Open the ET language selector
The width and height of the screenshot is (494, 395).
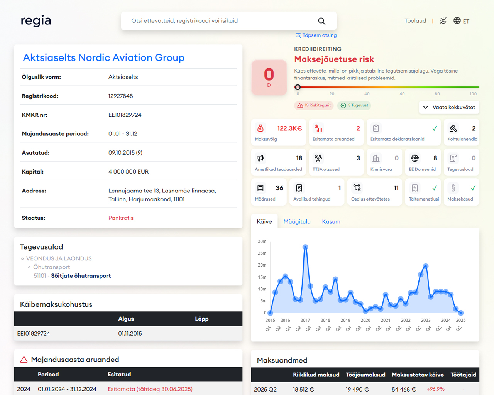pyautogui.click(x=461, y=21)
